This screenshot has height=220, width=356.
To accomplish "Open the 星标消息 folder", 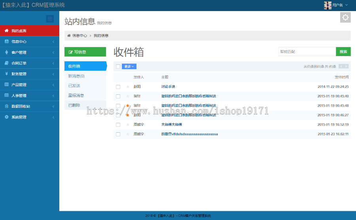I will [x=85, y=95].
